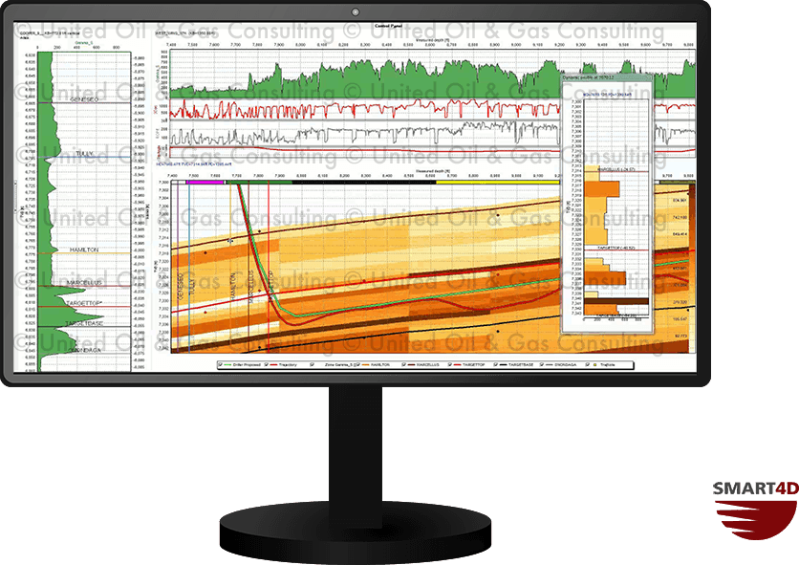Click the TrajNote marker icon in the legend
799x565 pixels.
tap(594, 366)
